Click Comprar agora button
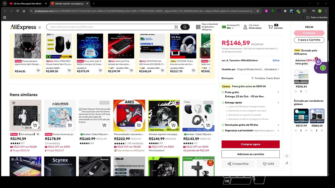The width and height of the screenshot is (335, 188). [250, 144]
